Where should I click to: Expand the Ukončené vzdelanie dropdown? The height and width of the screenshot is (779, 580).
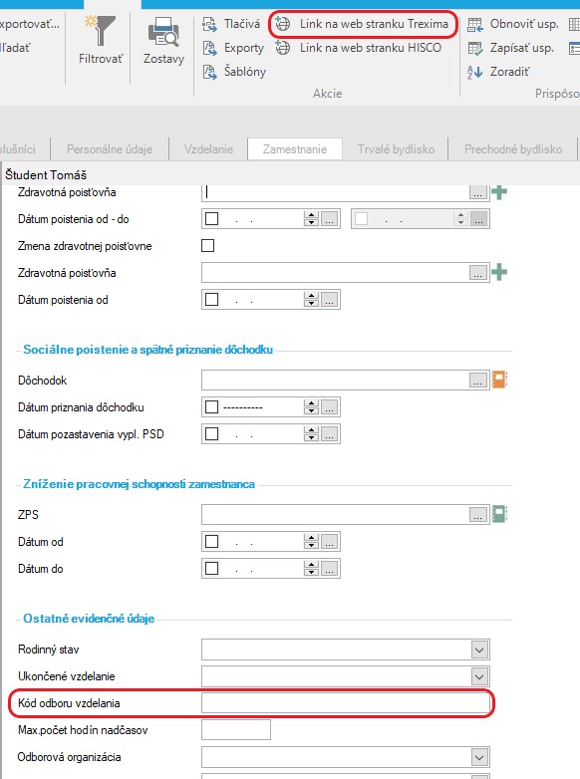(x=479, y=676)
